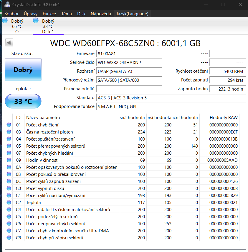Click the Dobrý health status button

[23, 70]
